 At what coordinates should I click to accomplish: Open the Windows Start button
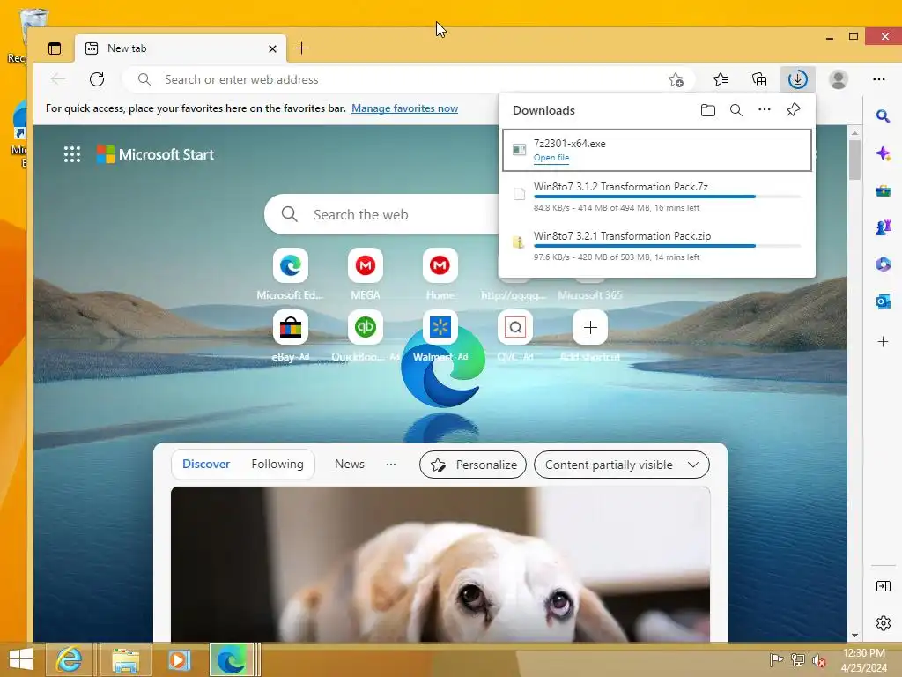(21, 659)
